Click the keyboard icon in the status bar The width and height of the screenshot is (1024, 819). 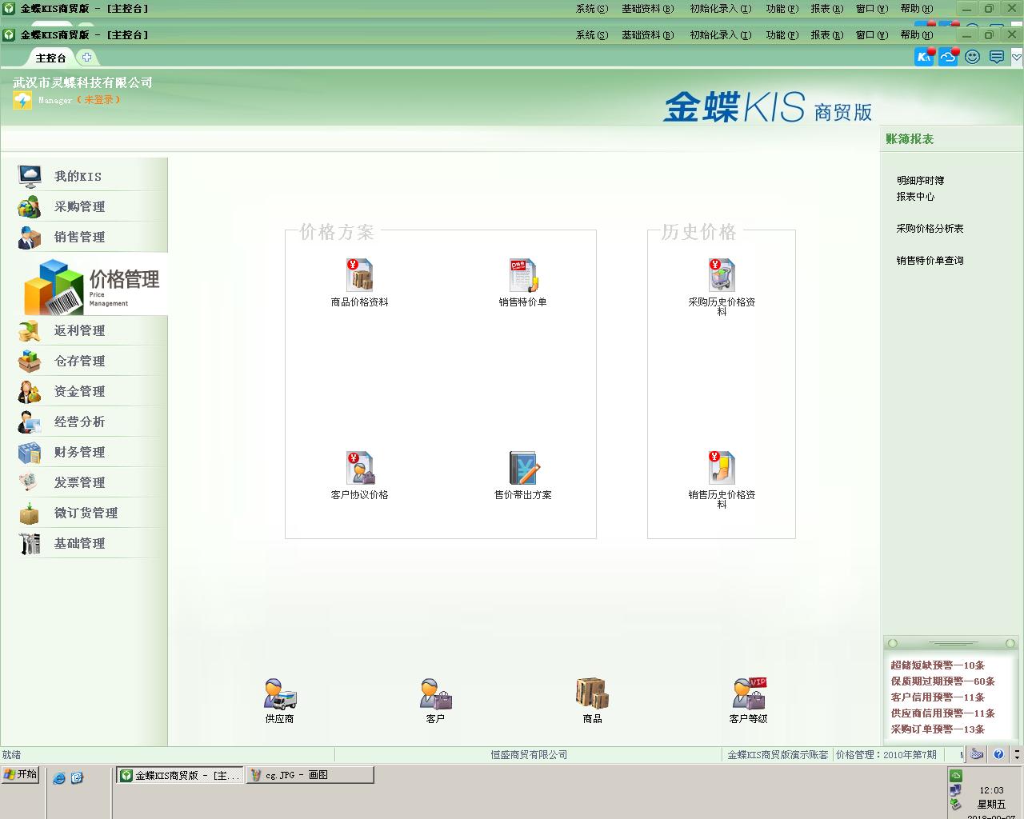pyautogui.click(x=977, y=754)
